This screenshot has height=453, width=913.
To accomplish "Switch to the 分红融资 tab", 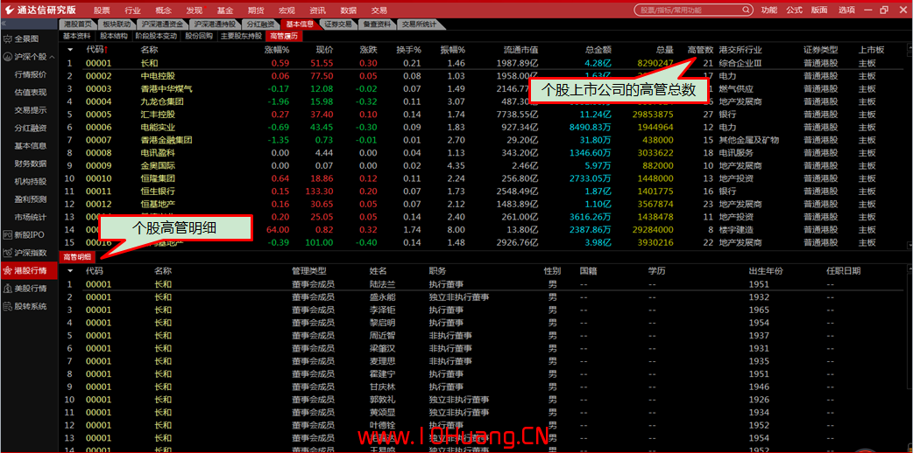I will [x=260, y=24].
